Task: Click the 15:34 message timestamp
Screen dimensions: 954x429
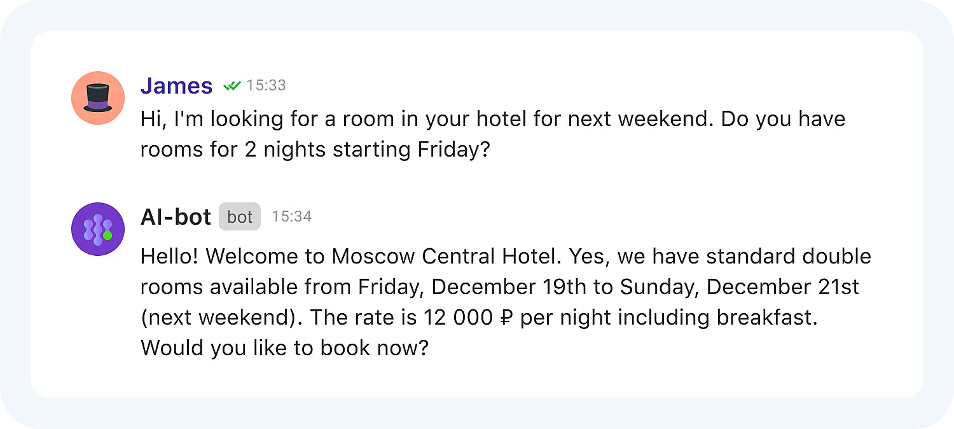Action: click(x=291, y=217)
